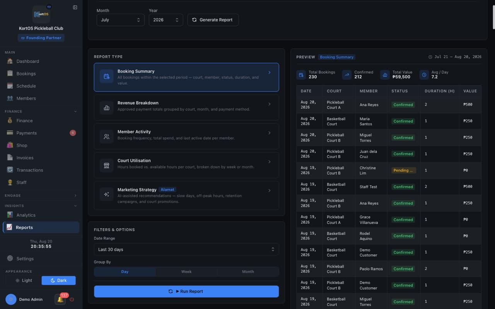Click the Finance money bag icon
The image size is (495, 309).
[x=10, y=121]
